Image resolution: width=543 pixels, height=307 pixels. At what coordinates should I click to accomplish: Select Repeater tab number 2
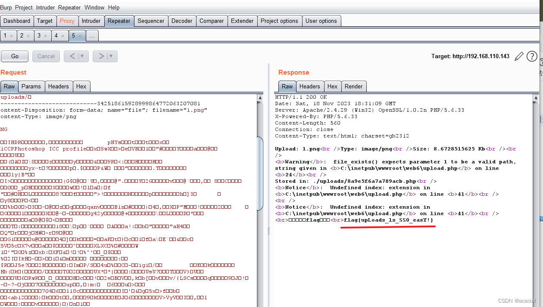pyautogui.click(x=22, y=36)
